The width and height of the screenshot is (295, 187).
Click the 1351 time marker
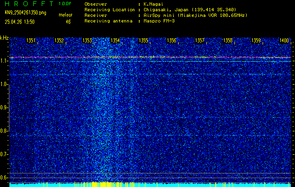[x=31, y=41]
